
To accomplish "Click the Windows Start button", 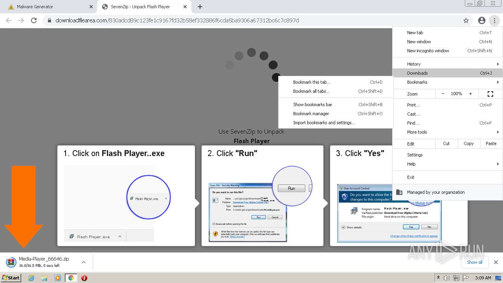I will coord(11,278).
